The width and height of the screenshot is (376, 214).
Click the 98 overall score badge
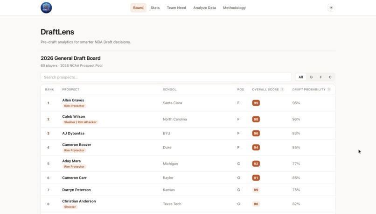(x=256, y=119)
